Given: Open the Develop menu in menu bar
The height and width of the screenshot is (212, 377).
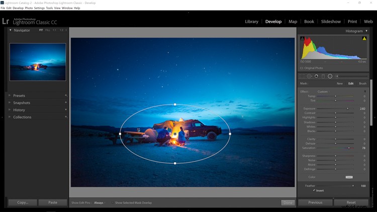Looking at the screenshot, I should [18, 8].
